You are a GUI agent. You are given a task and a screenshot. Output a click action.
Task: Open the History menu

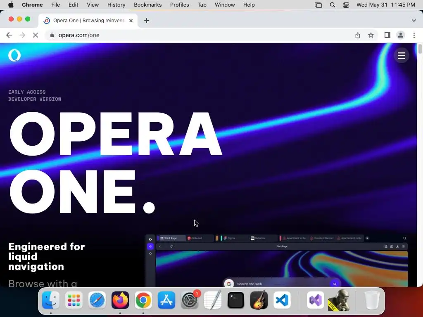[x=116, y=5]
